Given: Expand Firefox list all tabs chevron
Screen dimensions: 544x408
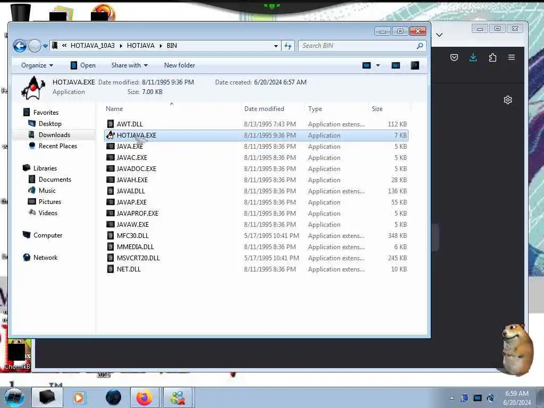Looking at the screenshot, I should (439, 35).
